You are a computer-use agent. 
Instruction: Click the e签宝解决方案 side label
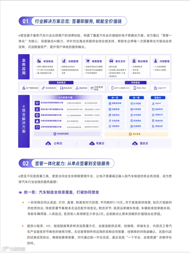[x=24, y=121]
